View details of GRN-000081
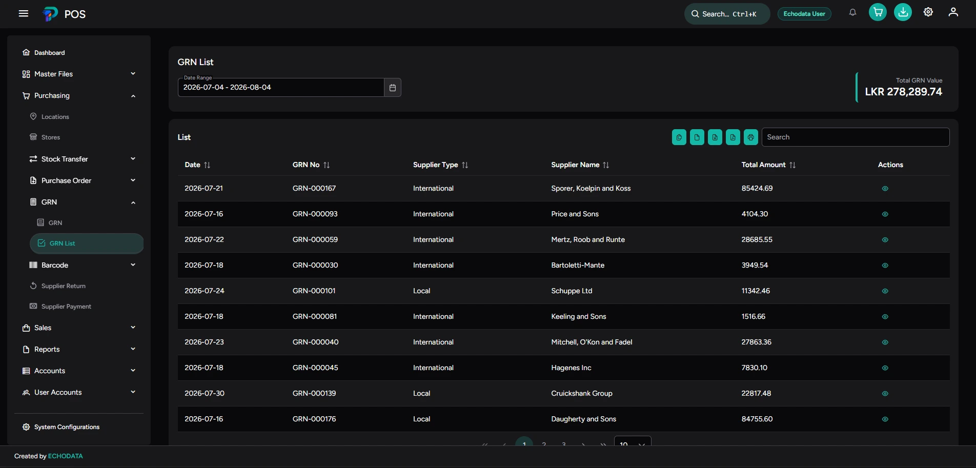The width and height of the screenshot is (976, 468). click(885, 317)
